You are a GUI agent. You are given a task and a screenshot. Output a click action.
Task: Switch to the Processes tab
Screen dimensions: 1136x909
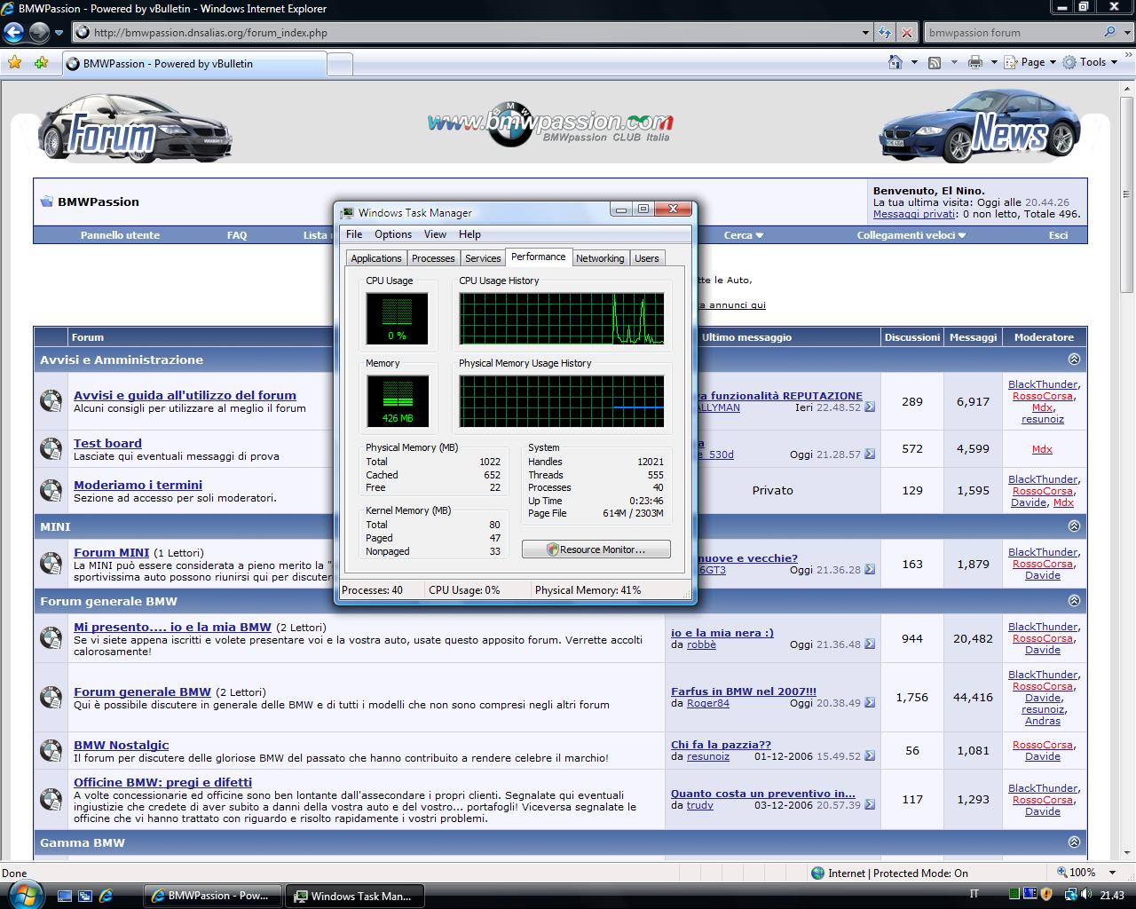tap(433, 258)
